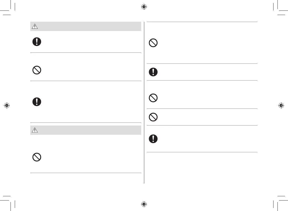
Task: Select the registration crosshair on the left page edge
Action: point(7,105)
